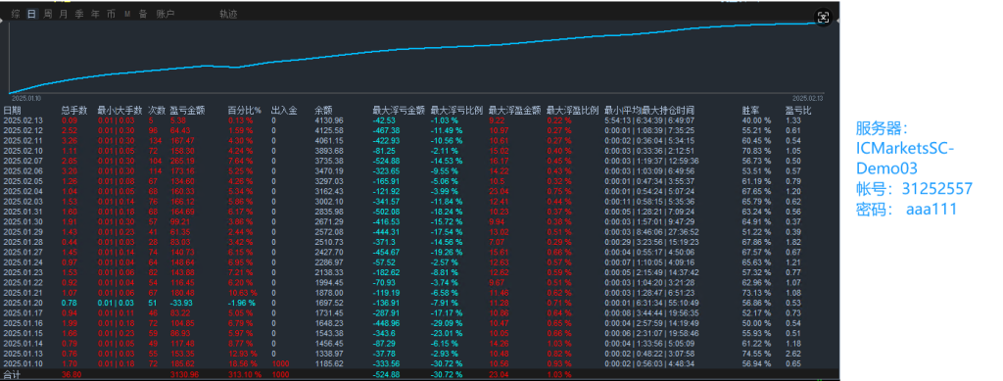Click the M tab
The height and width of the screenshot is (381, 1003).
[x=127, y=14]
